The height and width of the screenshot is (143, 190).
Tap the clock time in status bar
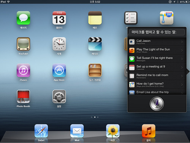[x=95, y=2]
